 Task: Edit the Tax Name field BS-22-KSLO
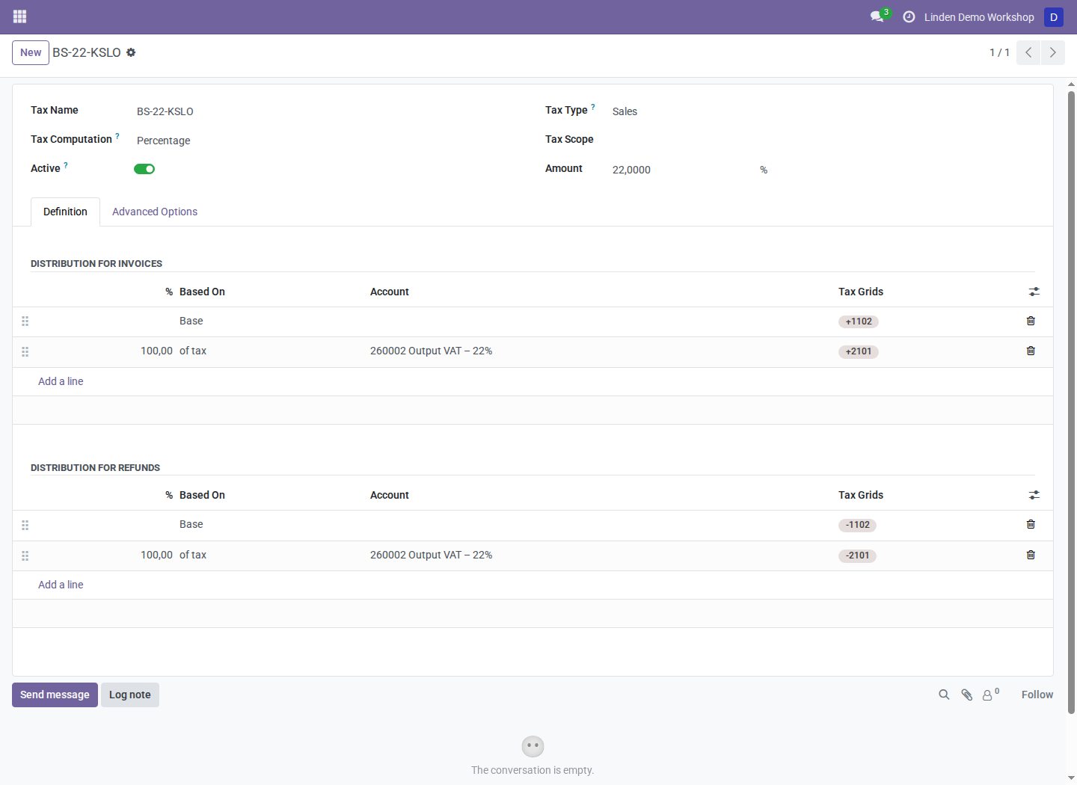click(329, 111)
